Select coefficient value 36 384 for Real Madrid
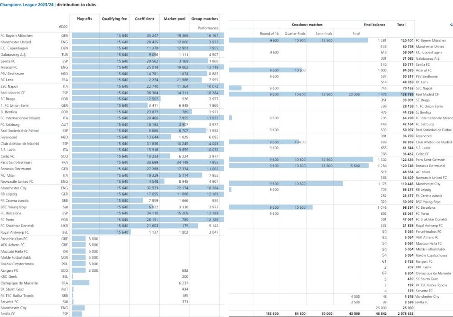Viewport: 453px width, 317px height. pos(152,93)
